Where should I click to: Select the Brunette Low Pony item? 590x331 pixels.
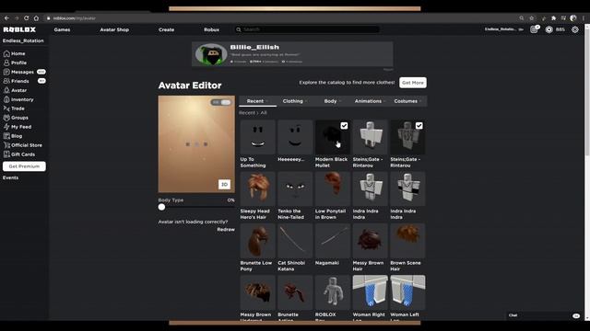click(x=258, y=247)
